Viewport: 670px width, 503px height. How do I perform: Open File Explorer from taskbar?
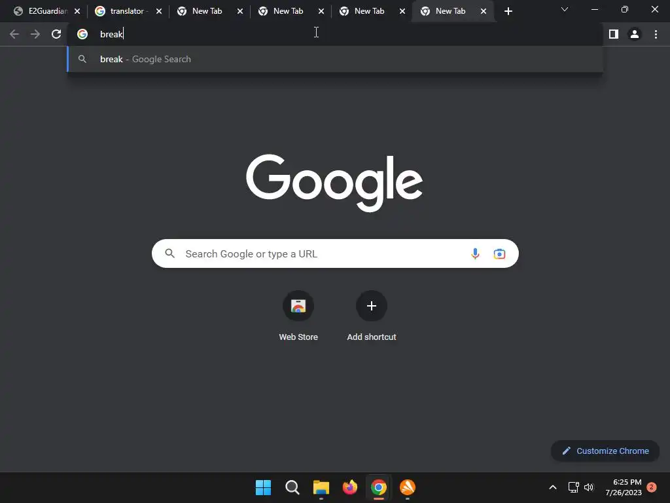pyautogui.click(x=321, y=487)
